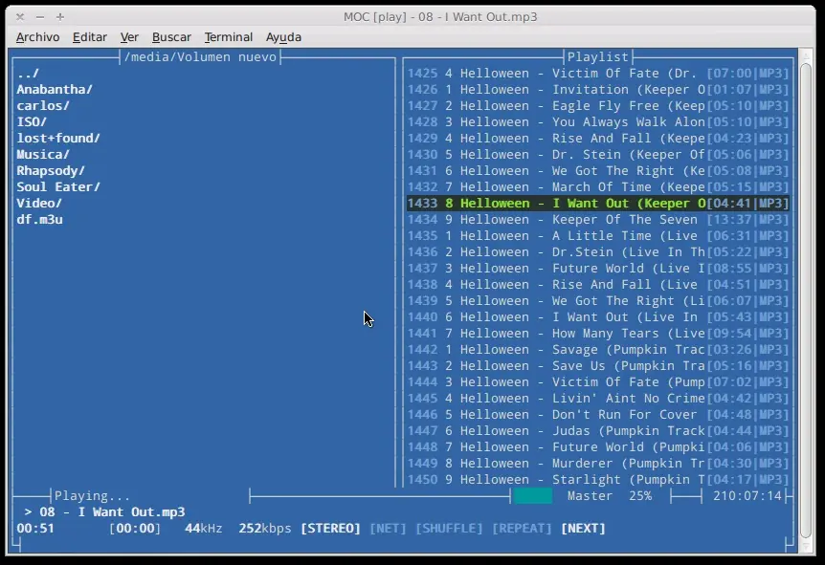Select the Musica/ folder
The height and width of the screenshot is (565, 825).
pos(43,155)
